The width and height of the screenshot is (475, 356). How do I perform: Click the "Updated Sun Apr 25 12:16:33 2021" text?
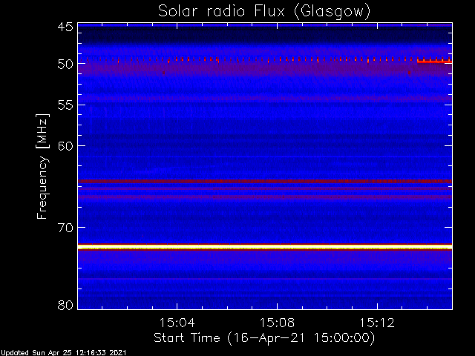[63, 353]
